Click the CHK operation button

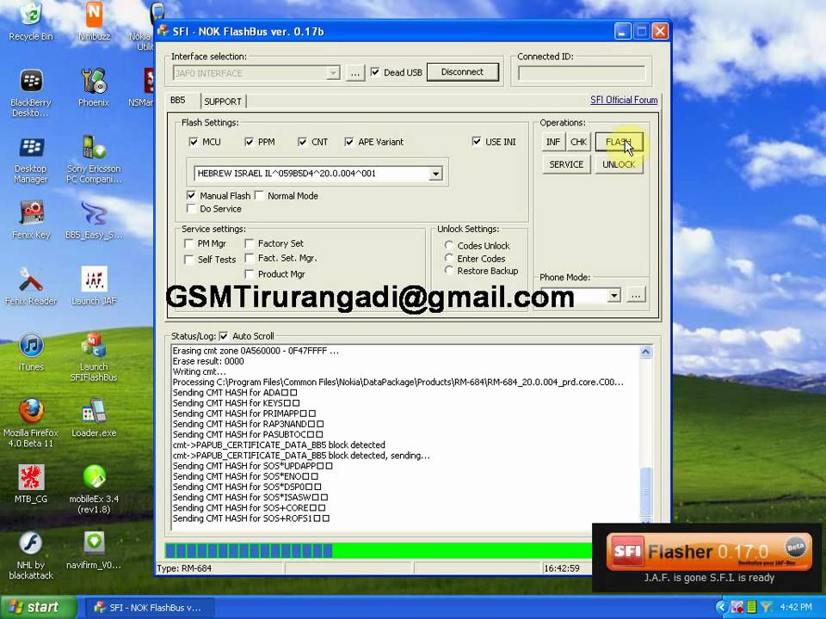point(578,142)
